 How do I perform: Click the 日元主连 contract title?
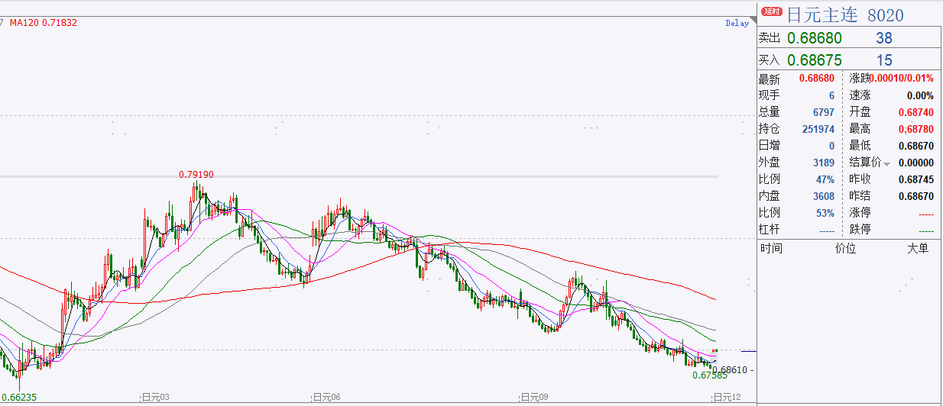pyautogui.click(x=822, y=14)
